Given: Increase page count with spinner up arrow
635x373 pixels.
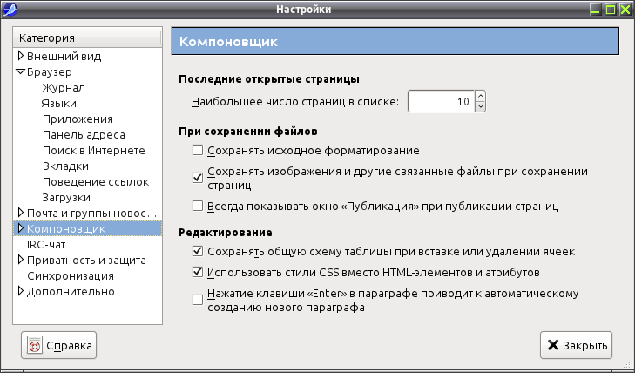Looking at the screenshot, I should pyautogui.click(x=480, y=96).
